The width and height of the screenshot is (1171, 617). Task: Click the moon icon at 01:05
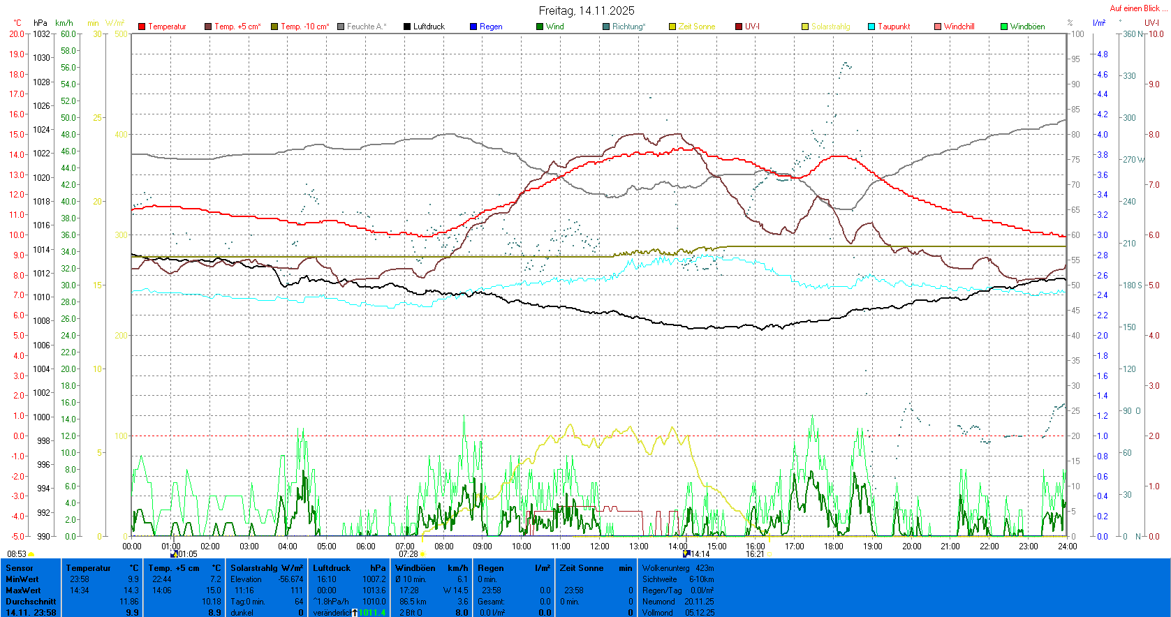174,554
